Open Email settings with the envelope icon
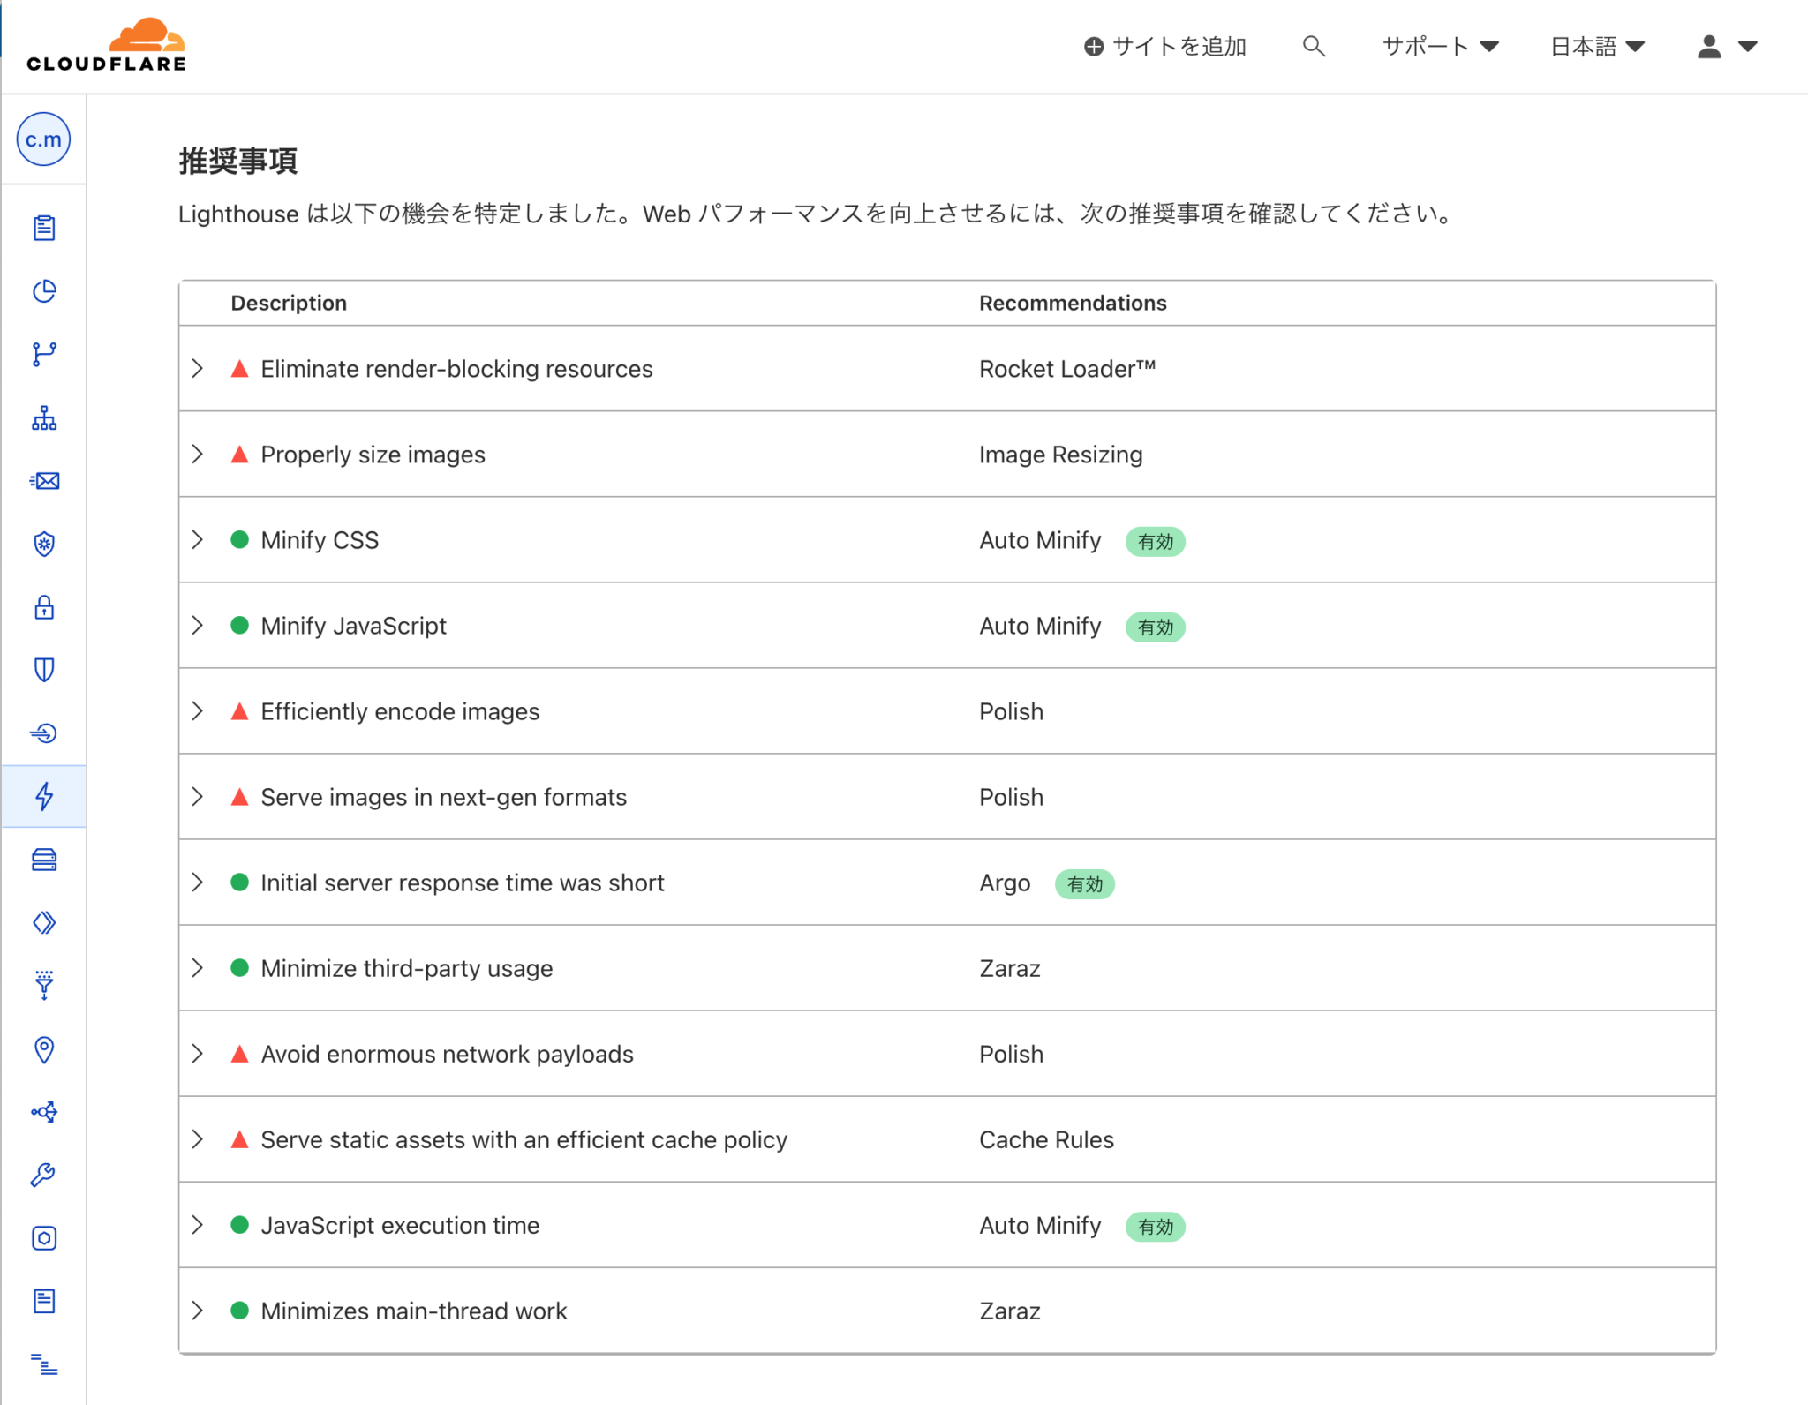Image resolution: width=1808 pixels, height=1405 pixels. [43, 481]
